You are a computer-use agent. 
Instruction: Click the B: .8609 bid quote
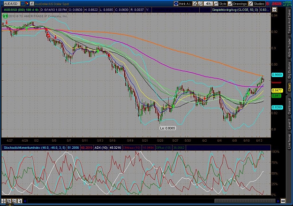pyautogui.click(x=274, y=4)
